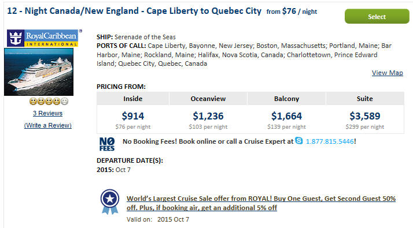Click the smiley face rating icons
This screenshot has width=413, height=228.
tap(49, 101)
